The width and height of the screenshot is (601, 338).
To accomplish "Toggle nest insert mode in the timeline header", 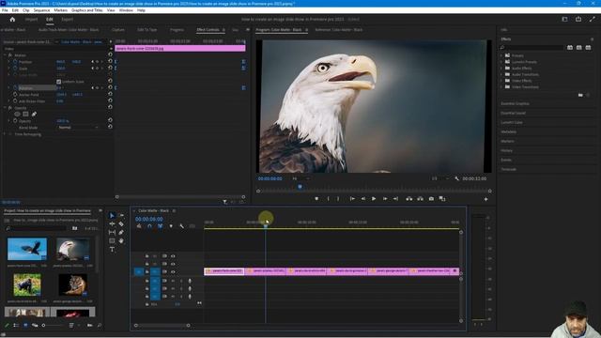I will [139, 226].
